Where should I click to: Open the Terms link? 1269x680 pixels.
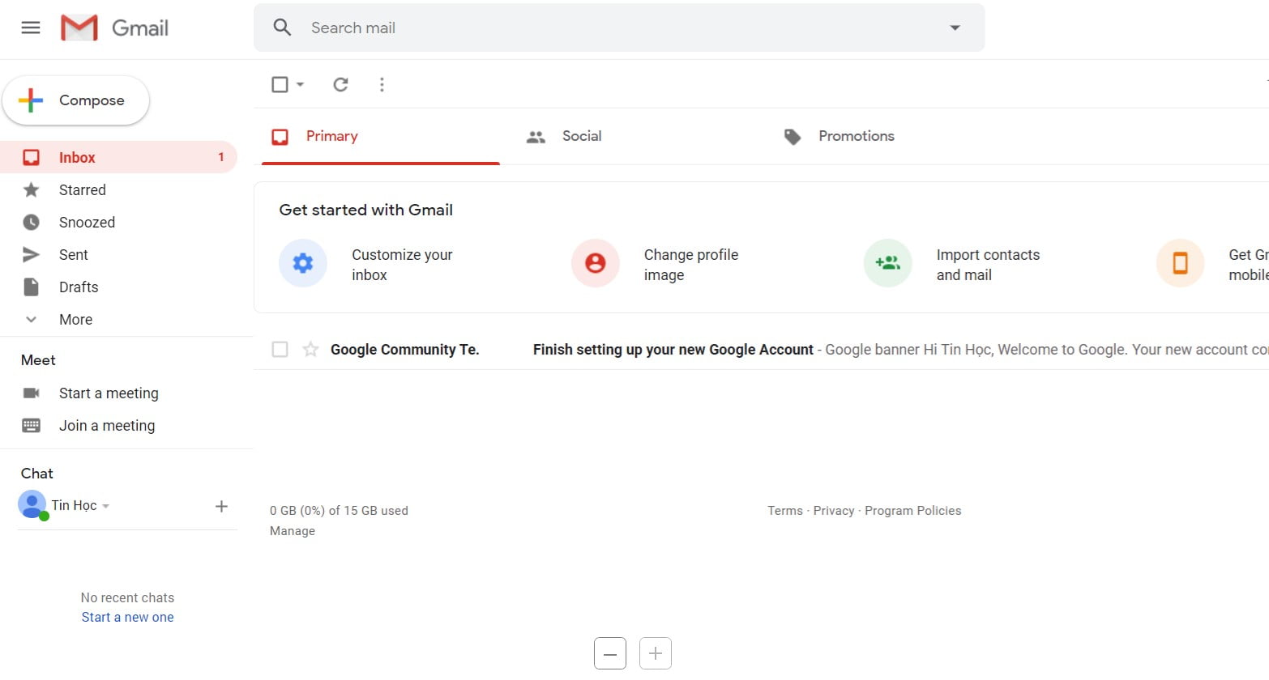[785, 511]
